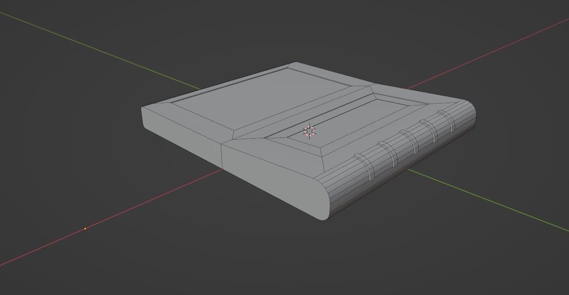The height and width of the screenshot is (295, 569).
Task: Select the small orange origin point
Action: [85, 228]
